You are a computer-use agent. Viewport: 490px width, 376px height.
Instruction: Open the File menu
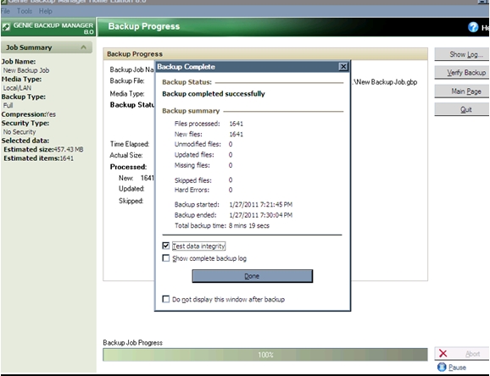pos(5,11)
